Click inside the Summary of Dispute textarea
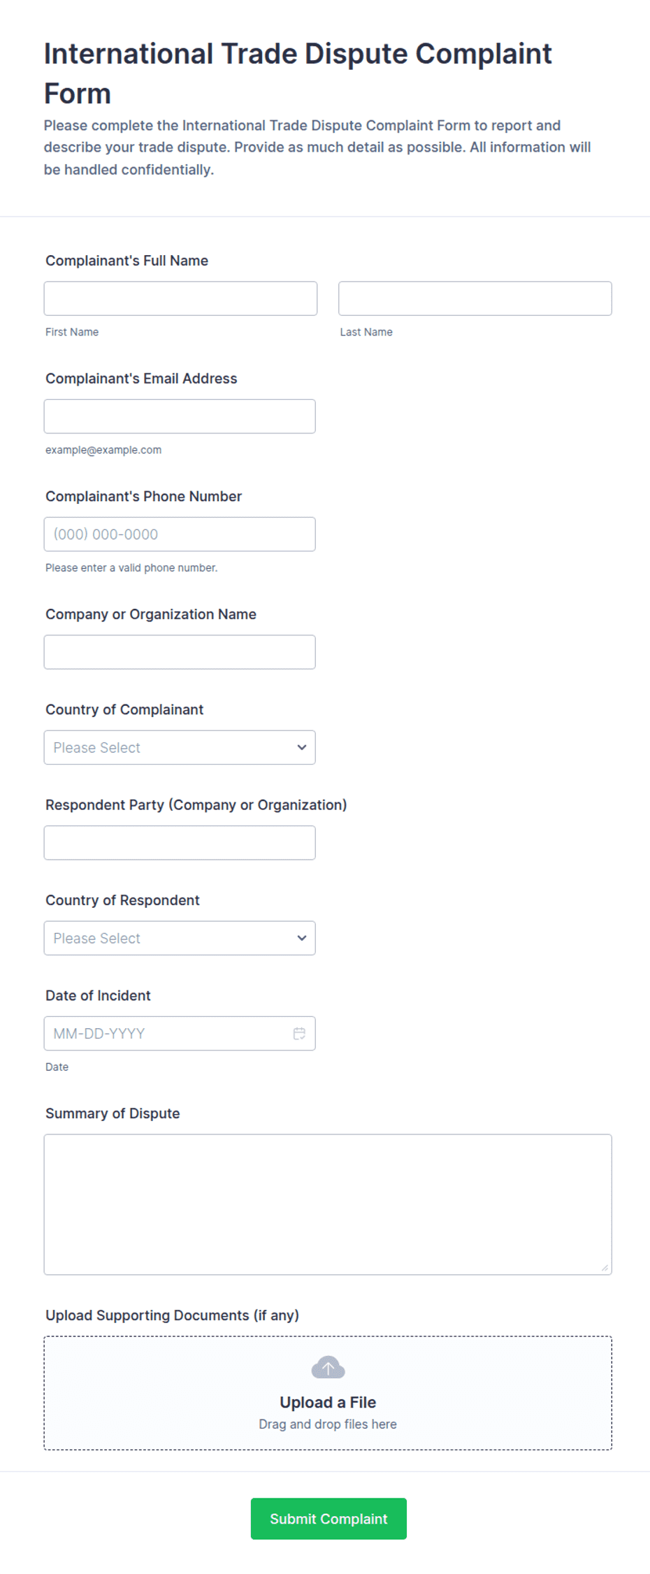Viewport: 650px width, 1574px height. pyautogui.click(x=328, y=1204)
